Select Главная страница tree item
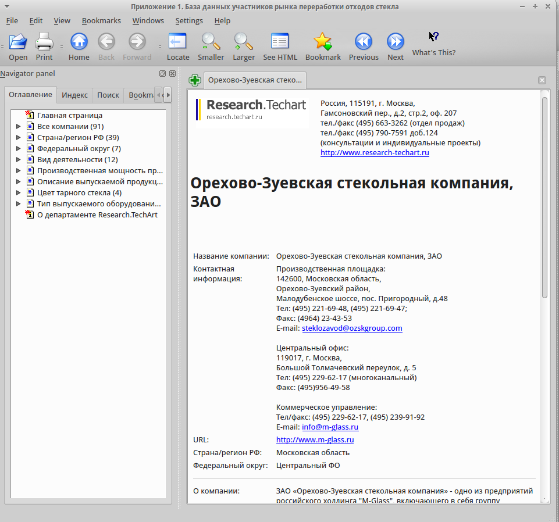559x522 pixels. 70,116
